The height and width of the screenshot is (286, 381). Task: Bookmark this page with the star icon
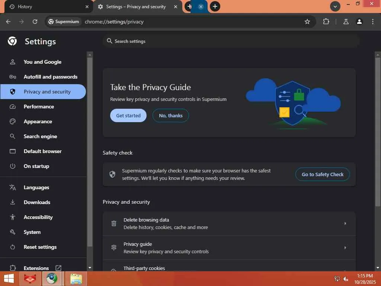307,22
